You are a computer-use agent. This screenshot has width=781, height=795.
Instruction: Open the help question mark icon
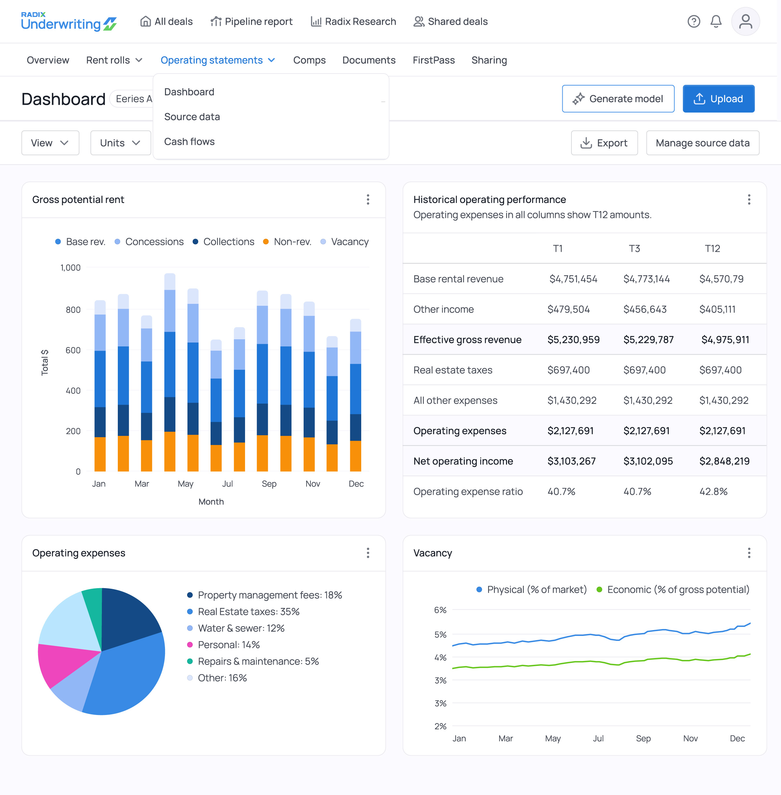tap(694, 21)
